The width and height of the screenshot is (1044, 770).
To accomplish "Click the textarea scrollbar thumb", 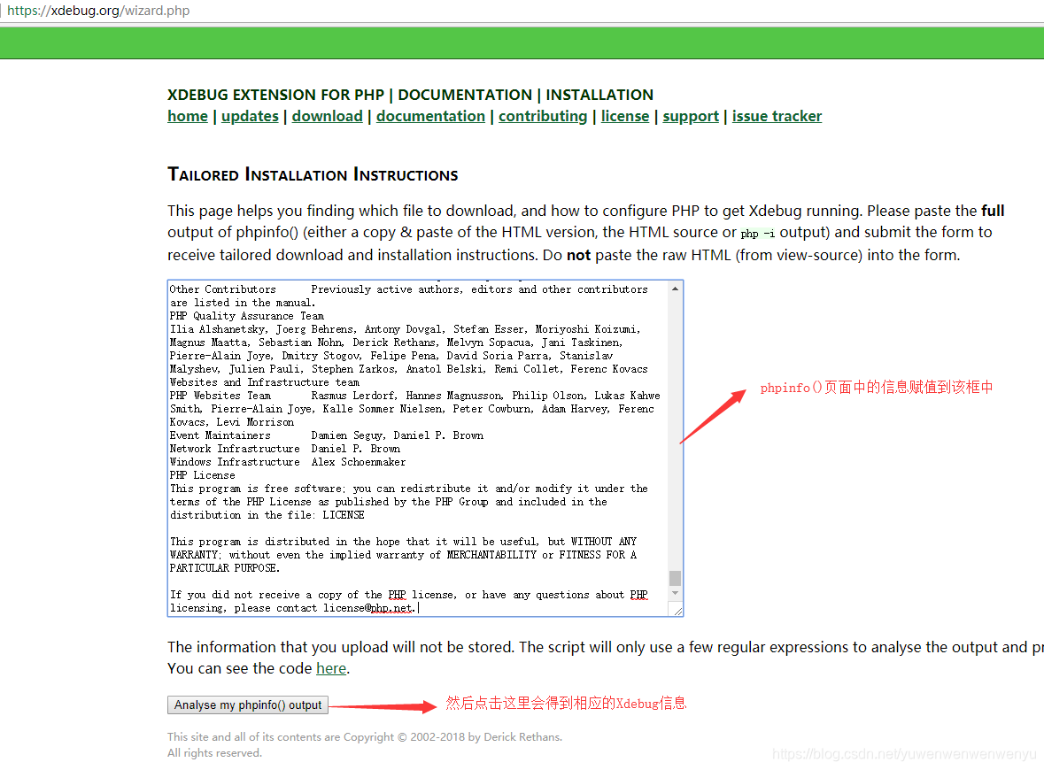I will [675, 578].
